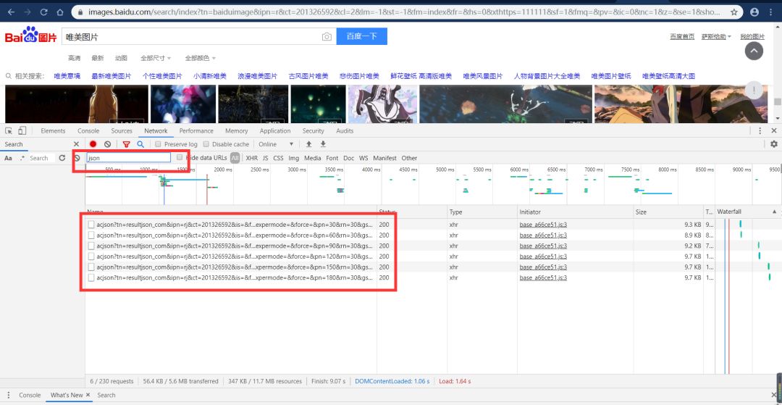Click the 百度一下 search button

(x=361, y=36)
